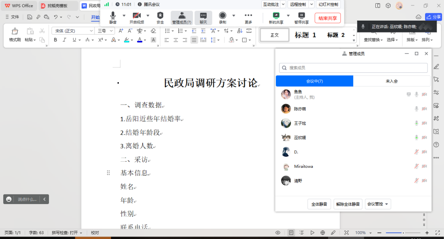Open the 会议管控 dropdown button
The width and height of the screenshot is (444, 239).
(x=378, y=204)
